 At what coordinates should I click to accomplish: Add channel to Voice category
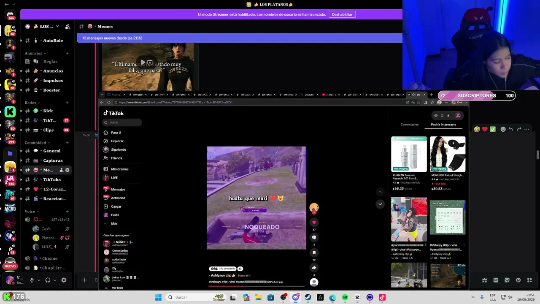(67, 211)
